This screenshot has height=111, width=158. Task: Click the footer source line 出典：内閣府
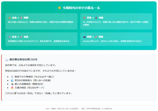click(x=79, y=108)
